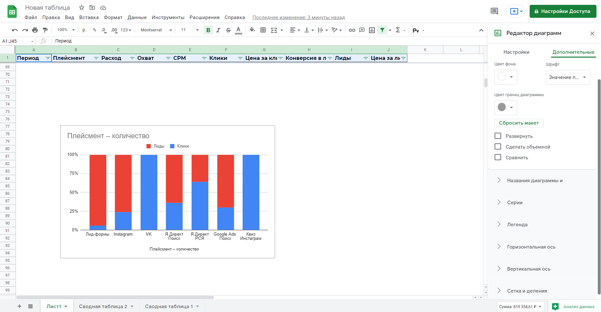Click the insert chart icon
601x312 pixels.
372,30
